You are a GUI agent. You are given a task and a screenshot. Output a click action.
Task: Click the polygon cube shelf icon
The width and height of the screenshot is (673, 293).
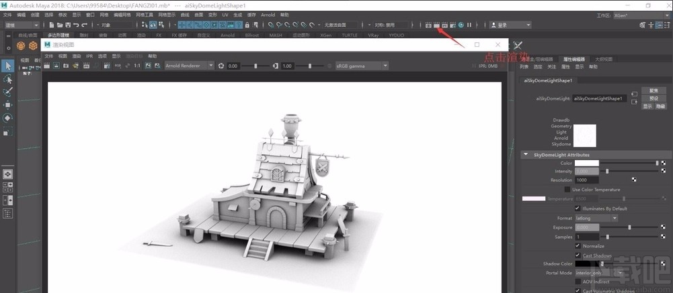click(x=33, y=46)
